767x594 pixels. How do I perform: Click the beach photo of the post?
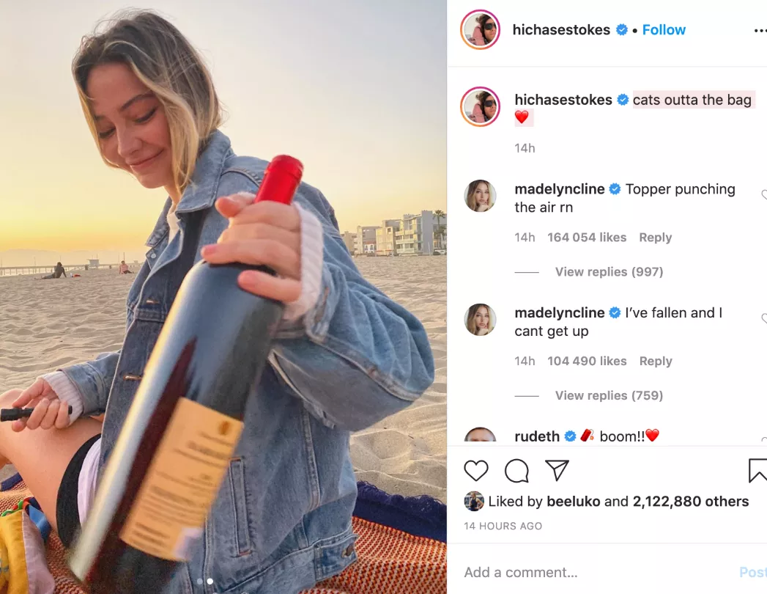point(223,296)
